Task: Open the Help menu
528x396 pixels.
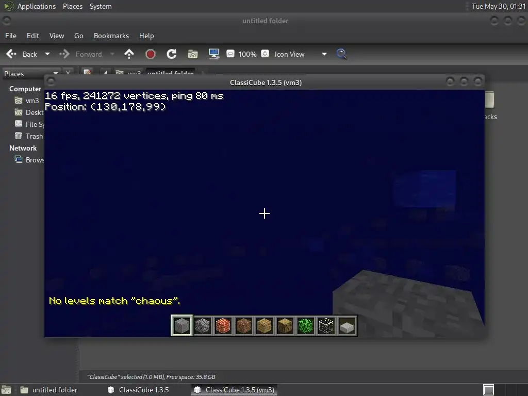Action: pyautogui.click(x=146, y=36)
